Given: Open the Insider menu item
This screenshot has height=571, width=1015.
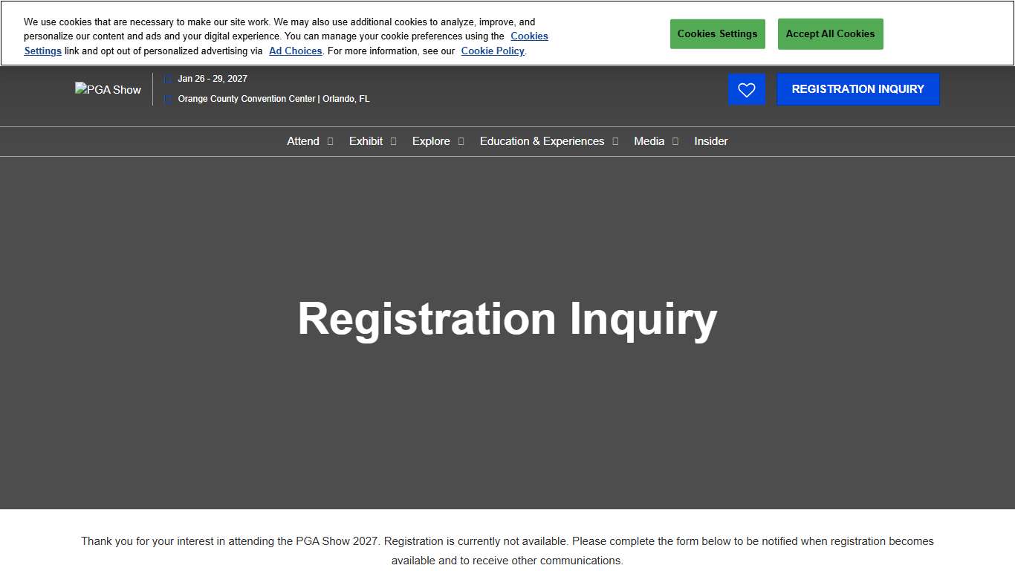Looking at the screenshot, I should coord(710,141).
